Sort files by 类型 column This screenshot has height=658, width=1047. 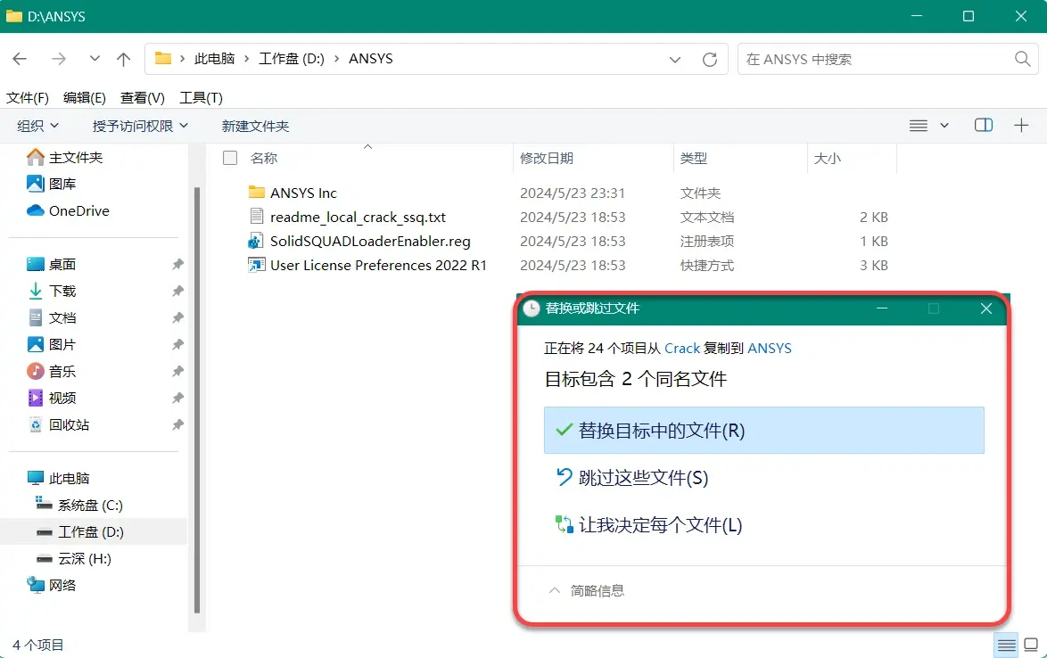tap(693, 158)
